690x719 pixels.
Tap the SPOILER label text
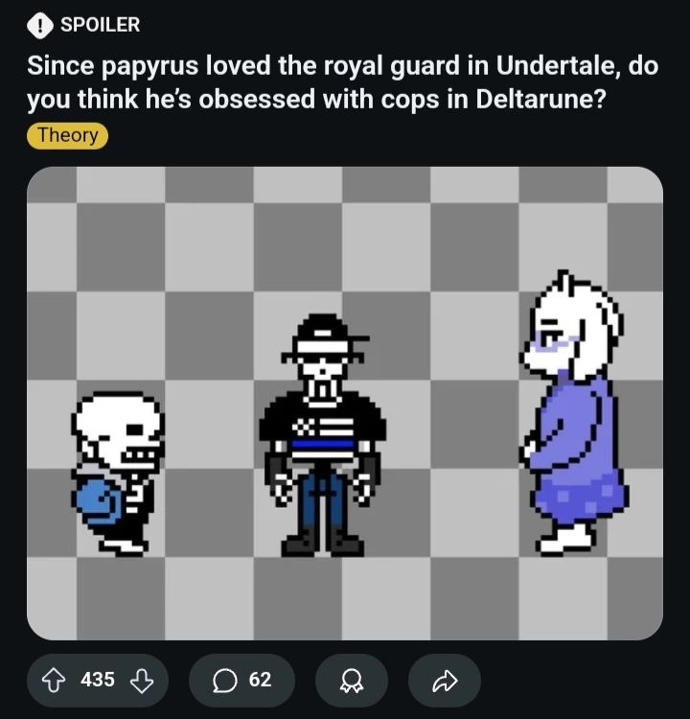coord(100,25)
